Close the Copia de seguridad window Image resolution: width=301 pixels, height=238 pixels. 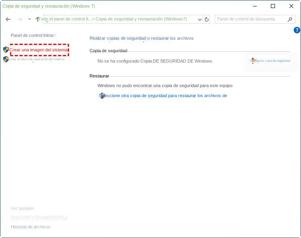(x=291, y=6)
